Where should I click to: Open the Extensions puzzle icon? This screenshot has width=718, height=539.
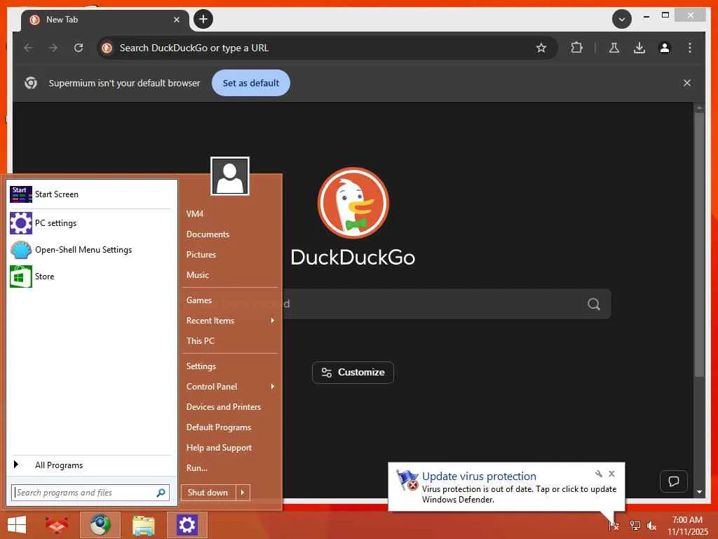click(x=576, y=48)
